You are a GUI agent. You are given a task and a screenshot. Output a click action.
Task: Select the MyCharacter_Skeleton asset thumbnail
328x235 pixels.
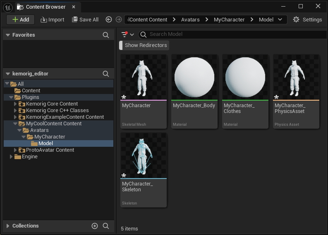(144, 156)
